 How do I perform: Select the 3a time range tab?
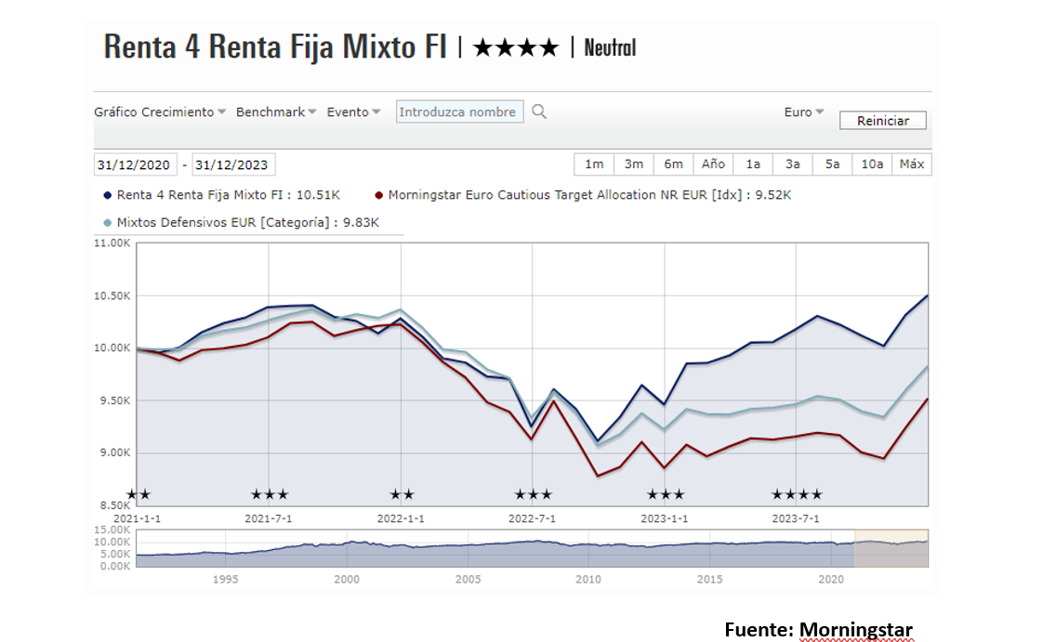click(x=793, y=164)
